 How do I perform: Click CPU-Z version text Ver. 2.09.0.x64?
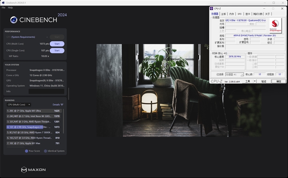pos(232,82)
